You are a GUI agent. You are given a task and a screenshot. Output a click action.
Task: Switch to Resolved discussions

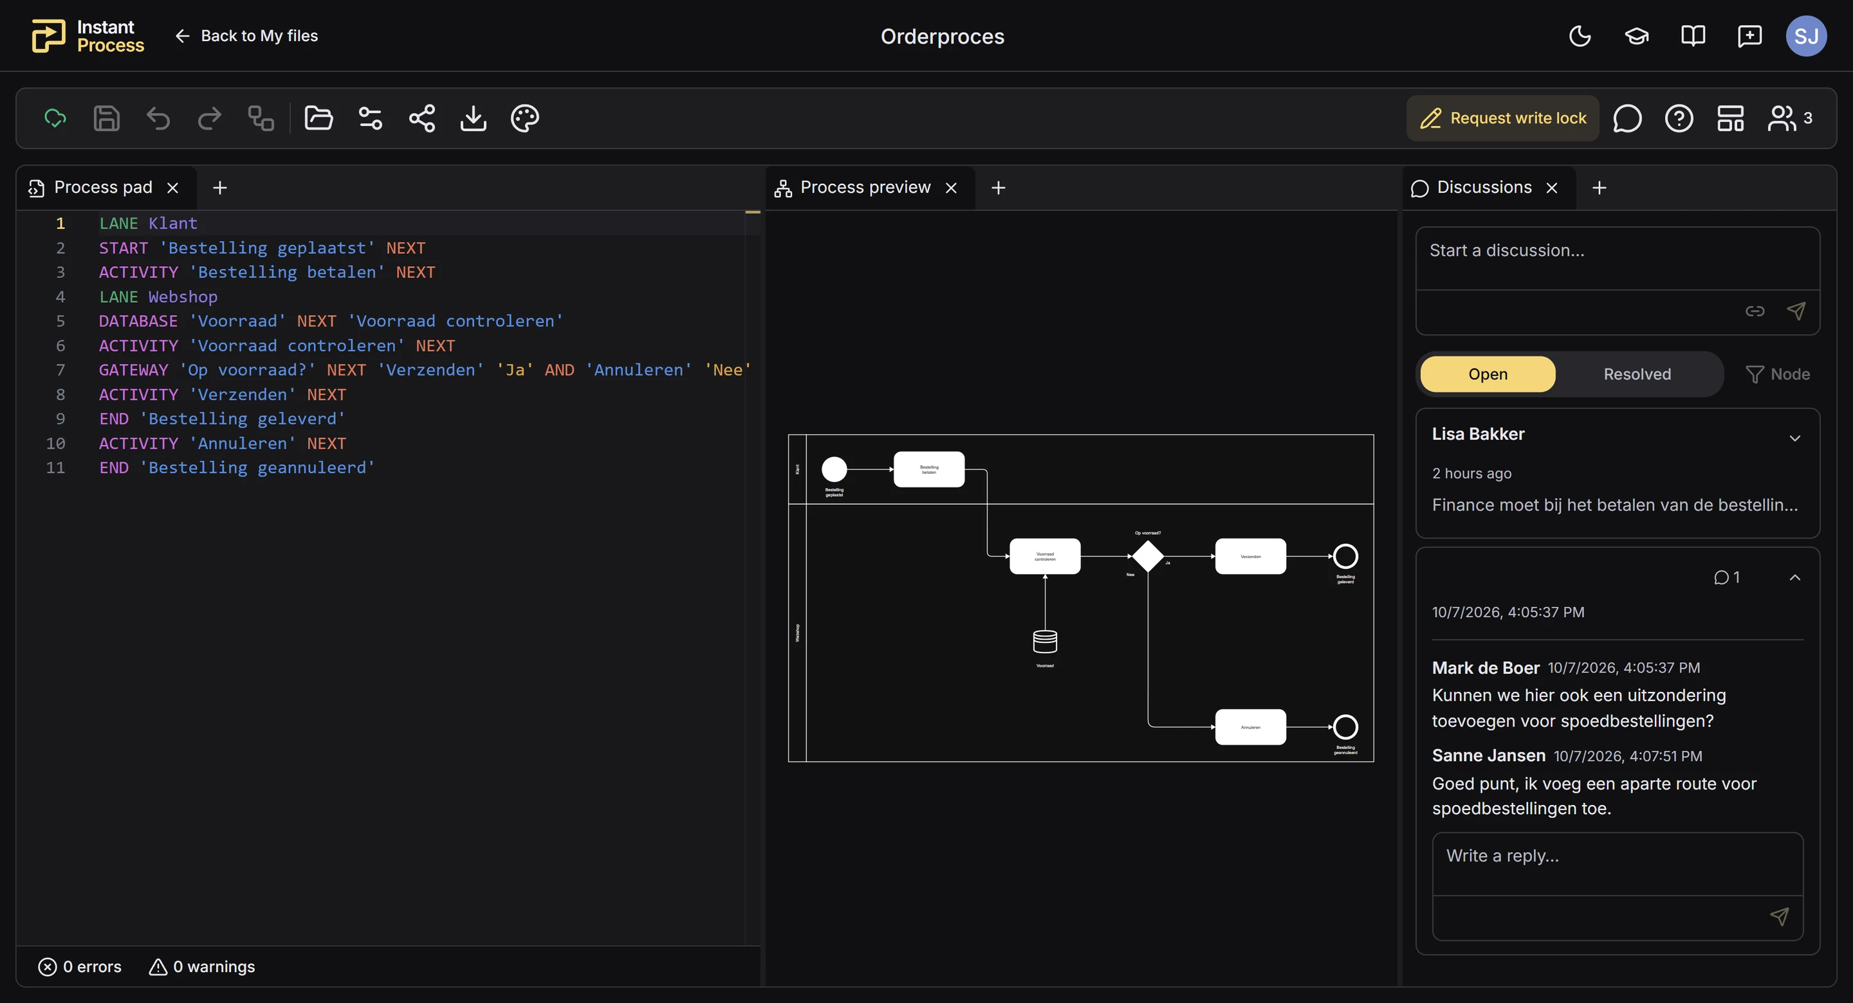(1637, 374)
